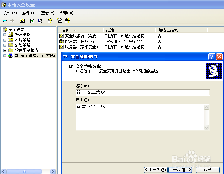The image size is (224, 174).
Task: Select the 软件限制策略 tree label
Action: click(27, 50)
